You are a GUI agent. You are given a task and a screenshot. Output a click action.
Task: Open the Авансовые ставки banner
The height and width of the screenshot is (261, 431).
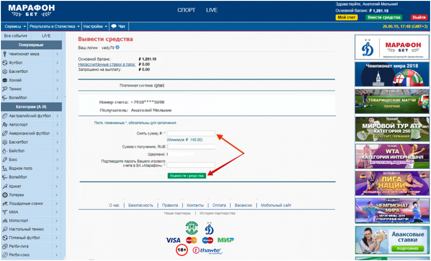coord(391,240)
